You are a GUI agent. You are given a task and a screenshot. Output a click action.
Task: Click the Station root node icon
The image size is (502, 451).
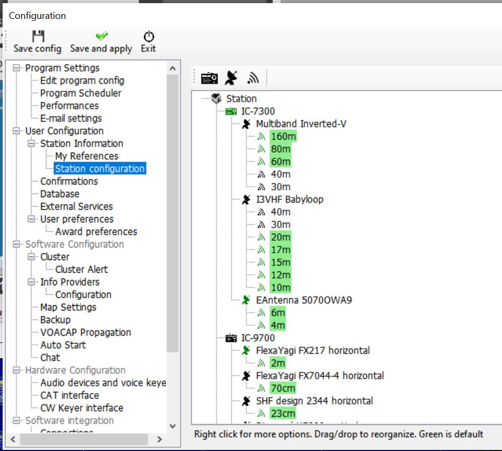click(216, 99)
